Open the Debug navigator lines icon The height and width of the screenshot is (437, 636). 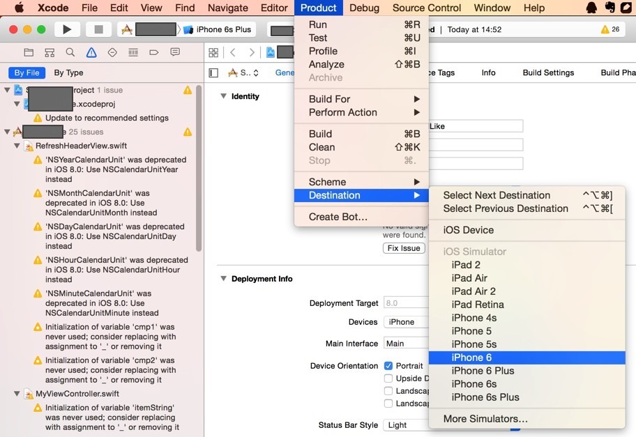tap(133, 52)
